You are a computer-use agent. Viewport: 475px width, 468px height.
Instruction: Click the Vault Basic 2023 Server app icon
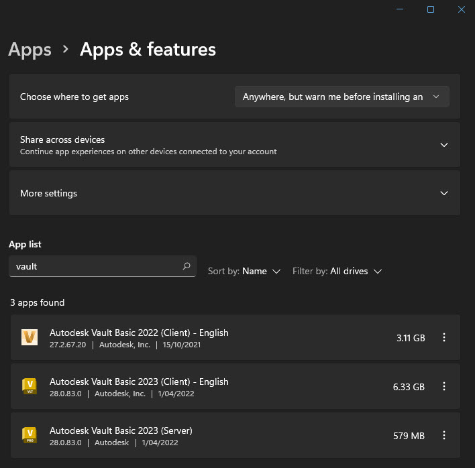(x=30, y=435)
